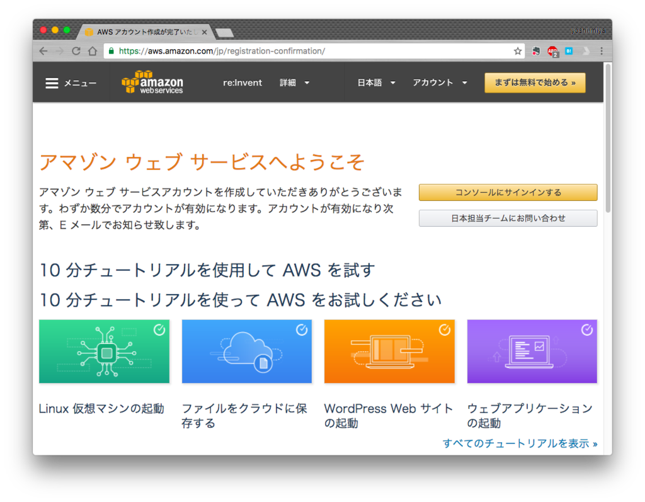This screenshot has width=645, height=502.
Task: Open the blue BI extension icon
Action: tap(569, 51)
